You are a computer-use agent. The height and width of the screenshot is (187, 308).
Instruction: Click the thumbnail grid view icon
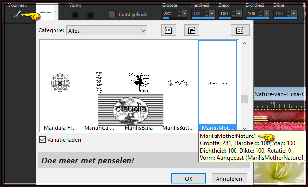240,30
